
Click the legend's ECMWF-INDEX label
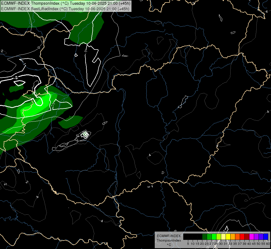tap(169, 236)
